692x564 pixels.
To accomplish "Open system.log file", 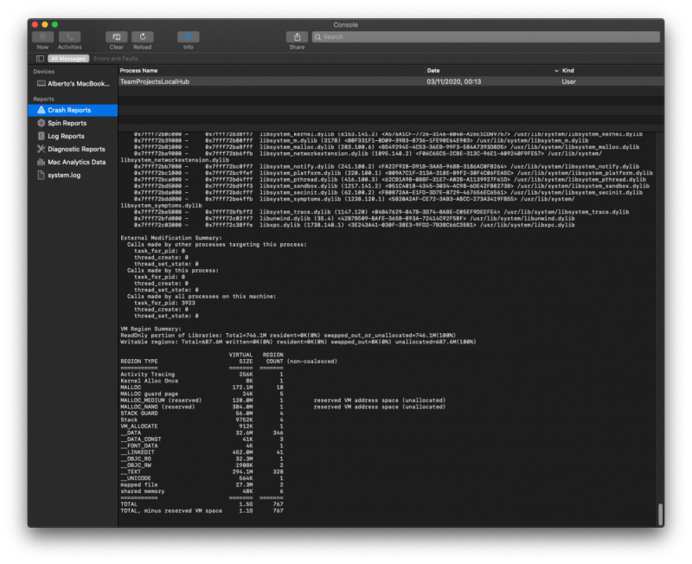I will click(64, 175).
